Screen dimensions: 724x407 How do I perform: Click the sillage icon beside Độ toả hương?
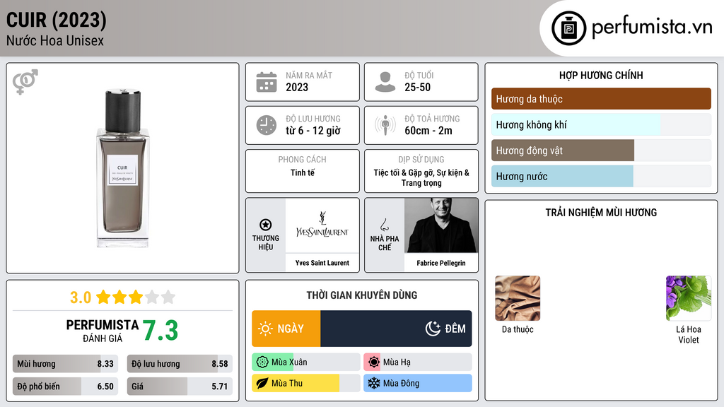click(385, 125)
